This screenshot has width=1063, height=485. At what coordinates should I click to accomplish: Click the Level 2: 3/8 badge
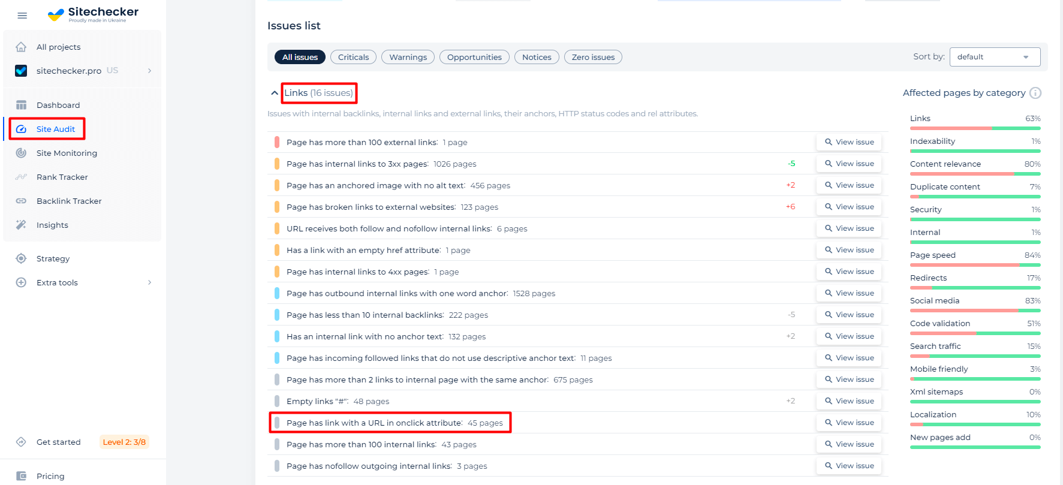[x=124, y=442]
